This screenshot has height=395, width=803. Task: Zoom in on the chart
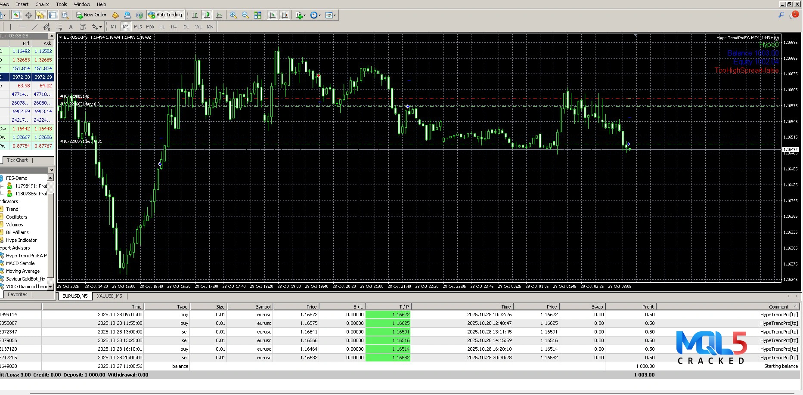(233, 15)
